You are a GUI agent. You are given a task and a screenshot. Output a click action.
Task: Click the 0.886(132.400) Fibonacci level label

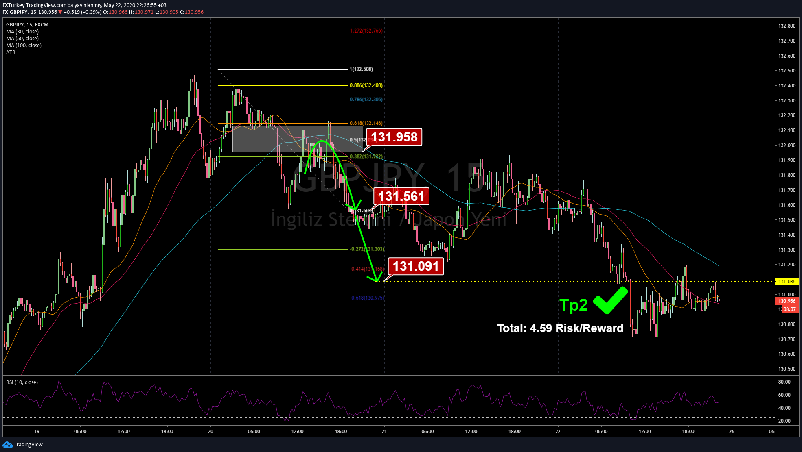pos(366,85)
